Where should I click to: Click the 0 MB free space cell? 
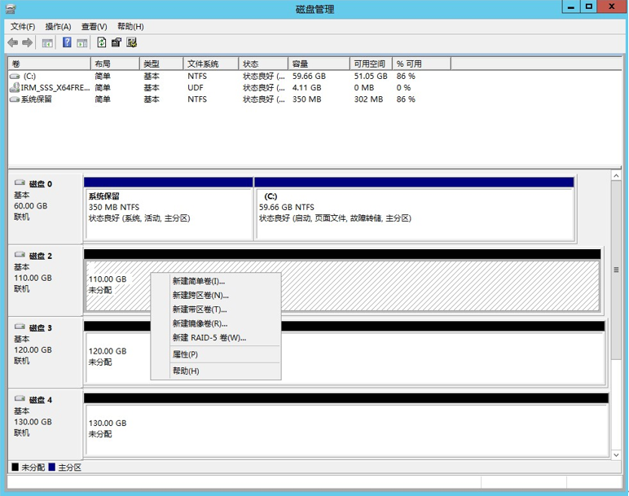tap(364, 87)
